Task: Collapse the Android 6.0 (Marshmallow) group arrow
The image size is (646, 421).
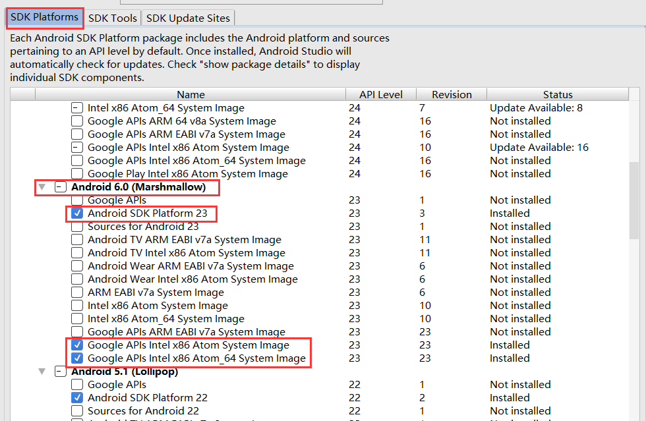Action: tap(42, 187)
